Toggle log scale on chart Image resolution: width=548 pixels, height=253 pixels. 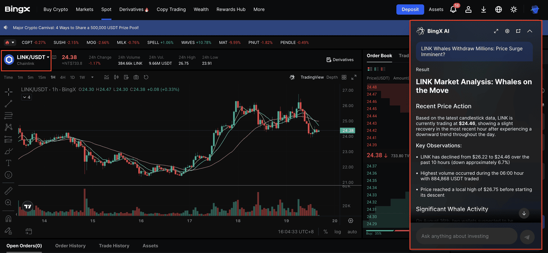[338, 232]
